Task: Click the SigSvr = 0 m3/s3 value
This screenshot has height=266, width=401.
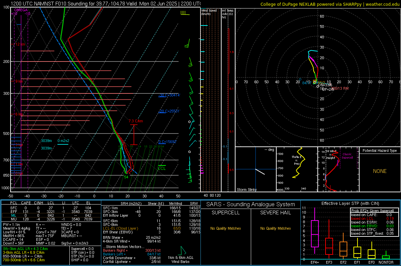Action: pos(75,243)
